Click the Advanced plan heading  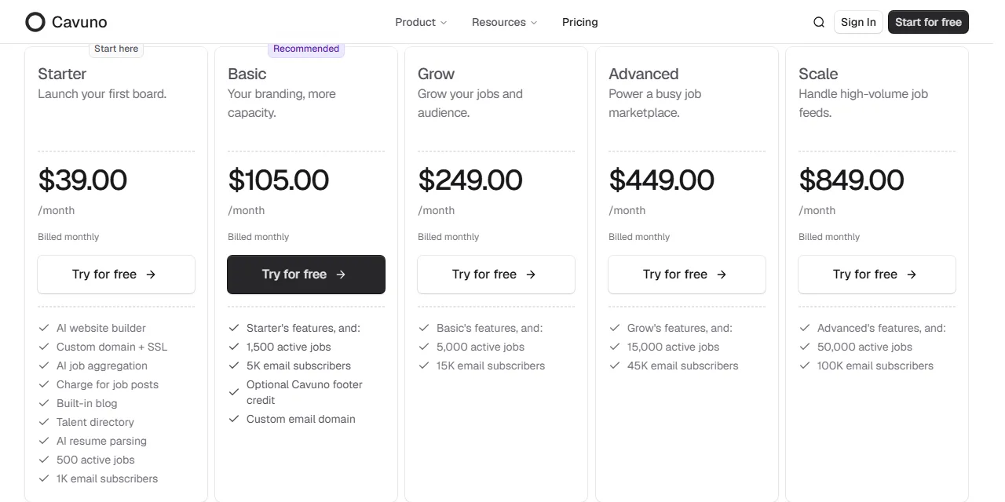pyautogui.click(x=644, y=74)
